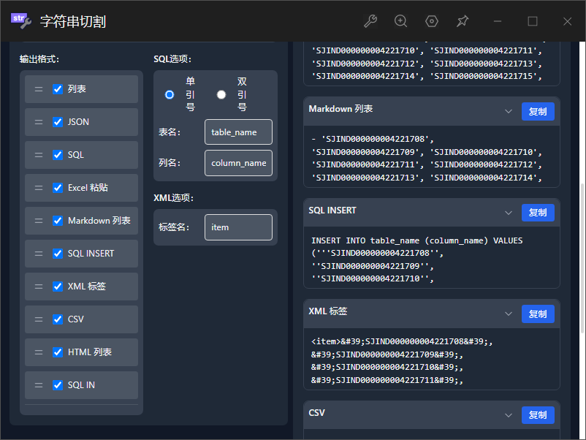Image resolution: width=586 pixels, height=440 pixels.
Task: Grab the drag handle for 列表 row
Action: click(39, 89)
